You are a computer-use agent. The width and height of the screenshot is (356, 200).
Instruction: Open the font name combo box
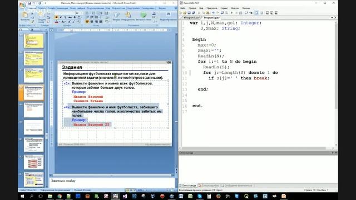(x=65, y=13)
